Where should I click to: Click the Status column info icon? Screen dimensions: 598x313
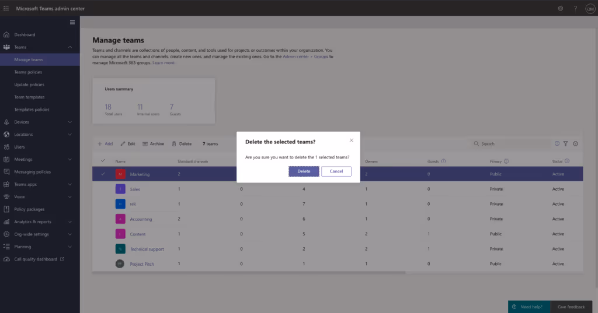click(x=567, y=161)
